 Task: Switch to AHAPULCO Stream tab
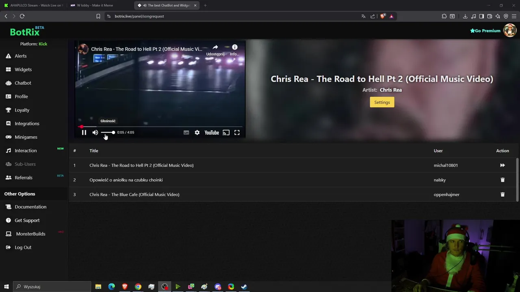coord(34,5)
